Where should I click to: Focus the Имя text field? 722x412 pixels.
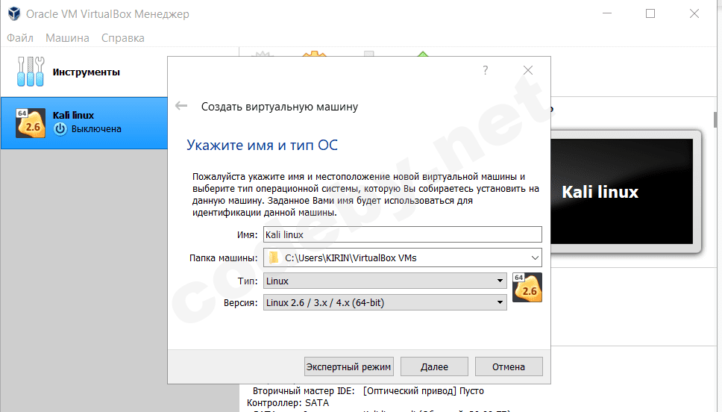(403, 234)
